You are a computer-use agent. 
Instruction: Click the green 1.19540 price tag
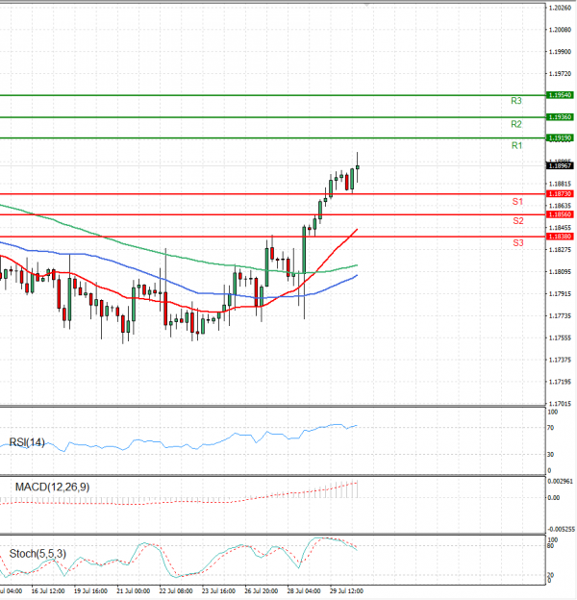(x=560, y=95)
